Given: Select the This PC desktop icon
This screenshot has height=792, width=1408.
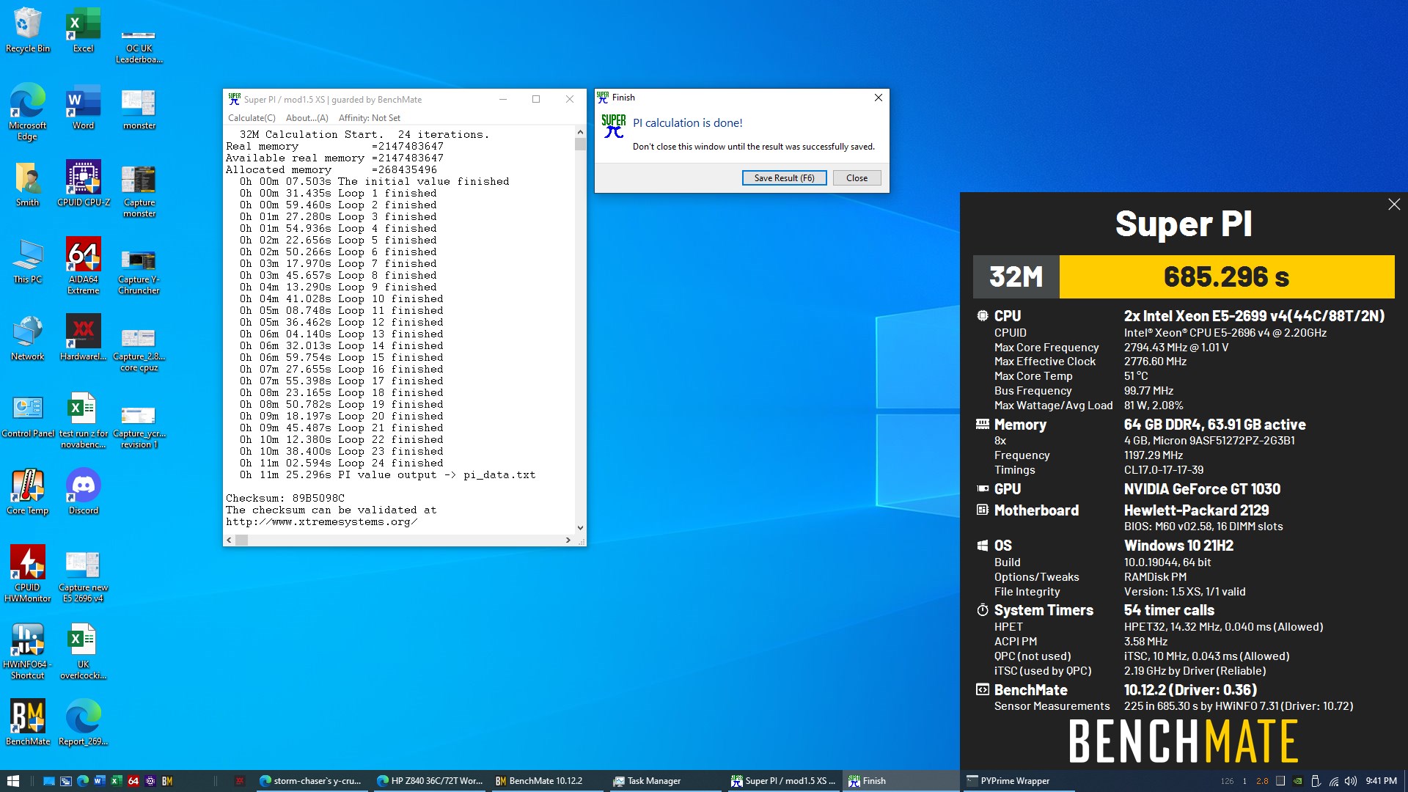Looking at the screenshot, I should [28, 261].
